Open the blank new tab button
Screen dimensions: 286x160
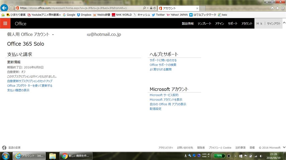coord(202,8)
